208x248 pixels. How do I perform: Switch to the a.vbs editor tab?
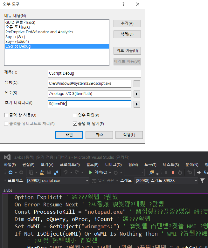tap(8, 191)
